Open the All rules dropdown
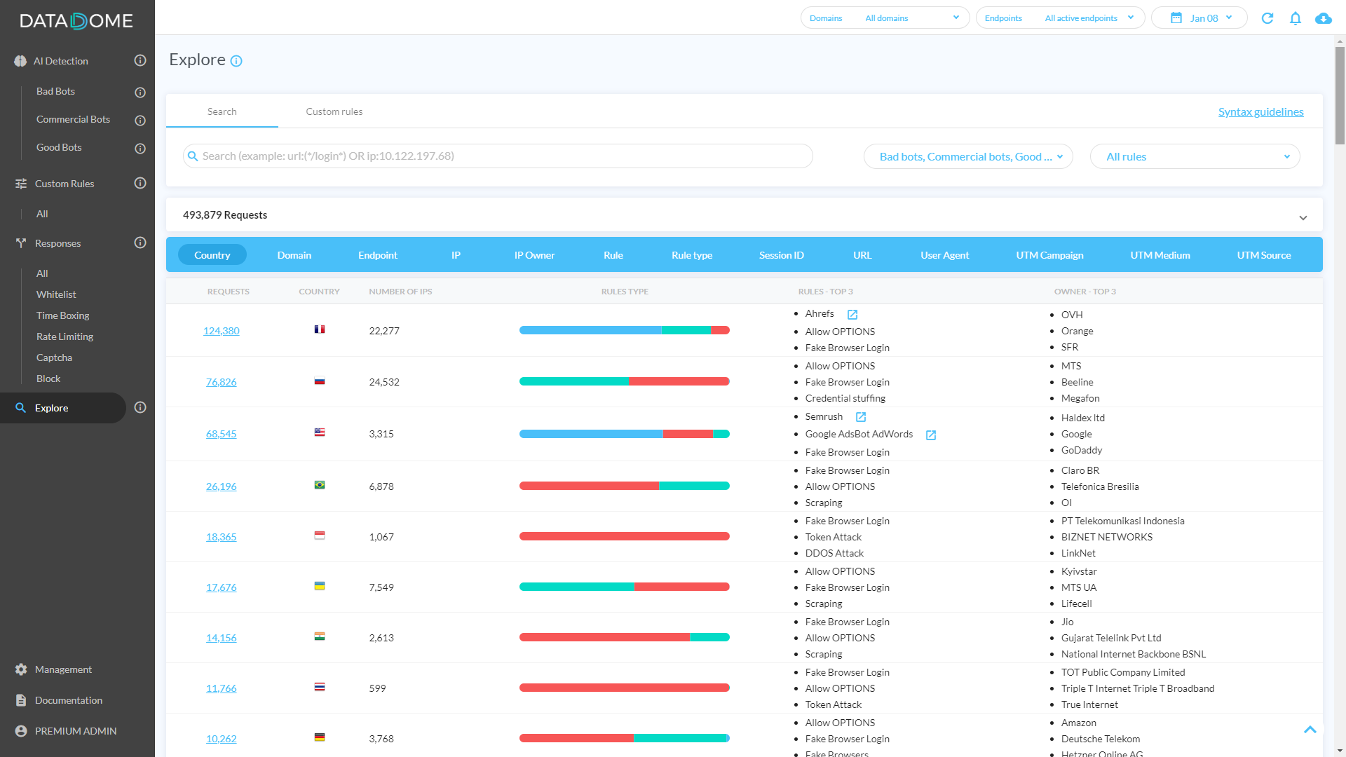The image size is (1346, 757). pos(1195,156)
